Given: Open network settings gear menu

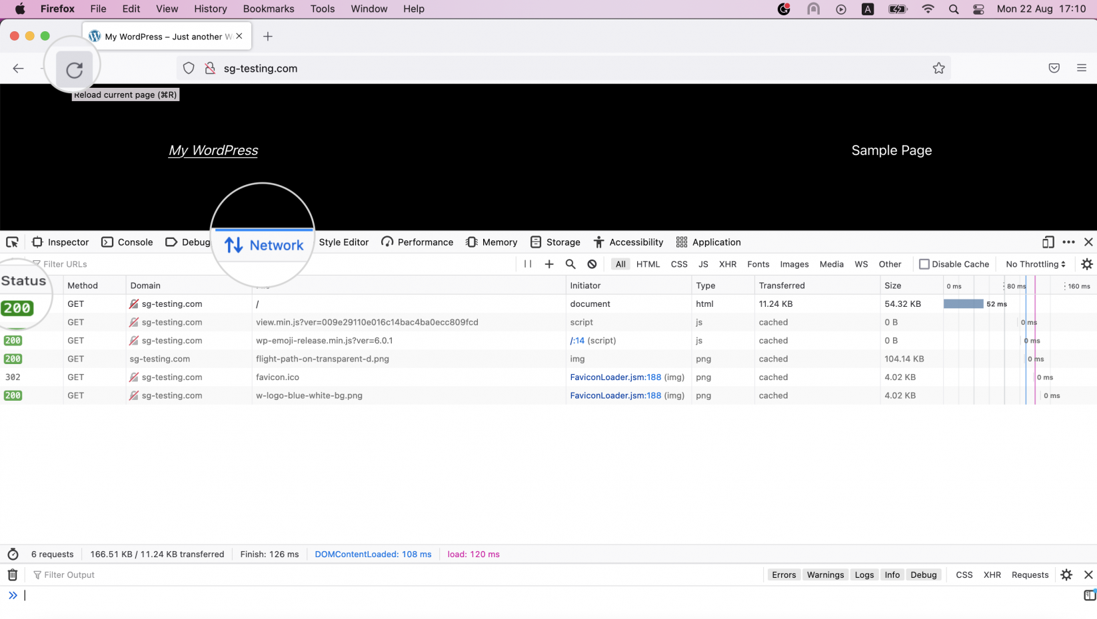Looking at the screenshot, I should click(x=1086, y=264).
